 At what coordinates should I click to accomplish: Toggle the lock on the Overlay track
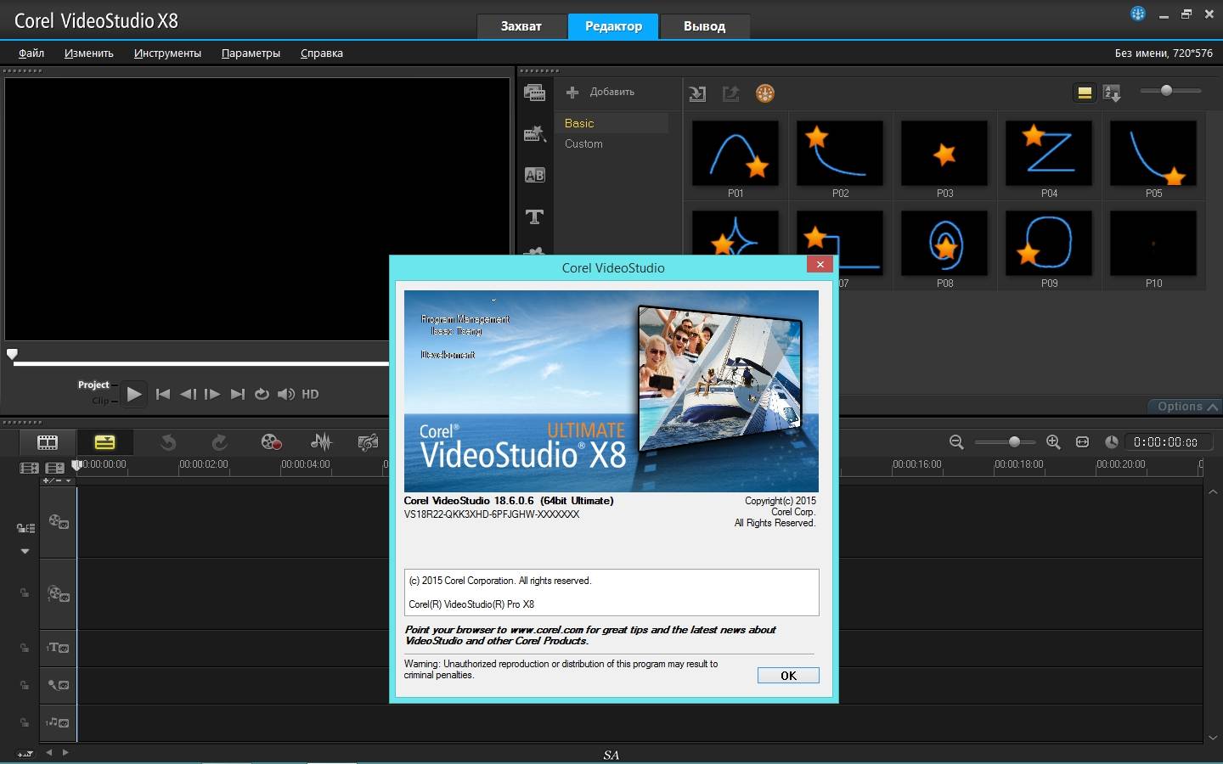coord(25,593)
